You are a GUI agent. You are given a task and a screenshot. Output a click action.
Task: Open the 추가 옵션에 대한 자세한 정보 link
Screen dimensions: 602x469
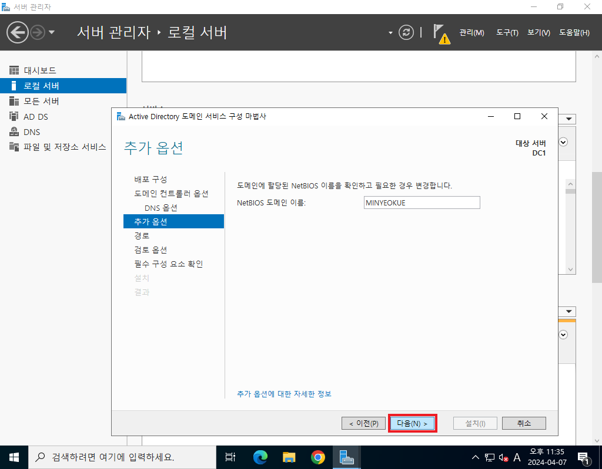(x=284, y=394)
